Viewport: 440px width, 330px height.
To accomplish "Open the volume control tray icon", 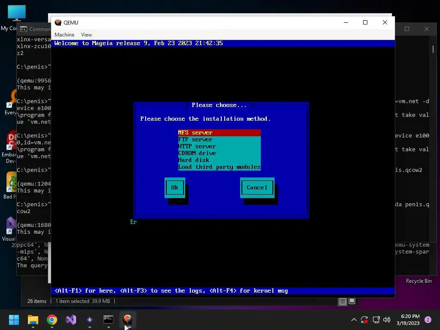I will tap(387, 320).
